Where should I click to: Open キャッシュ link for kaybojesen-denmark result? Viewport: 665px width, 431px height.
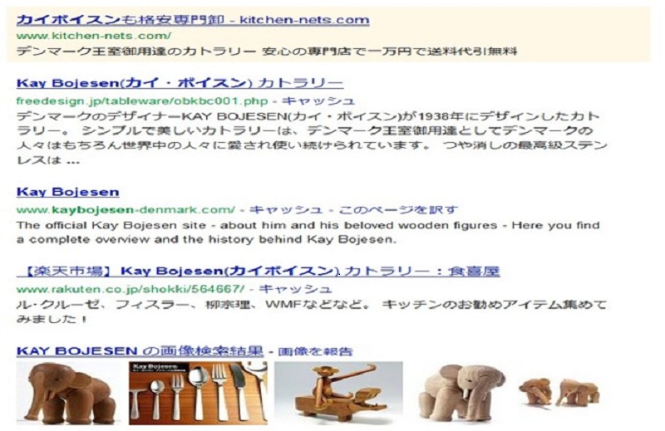tap(285, 210)
